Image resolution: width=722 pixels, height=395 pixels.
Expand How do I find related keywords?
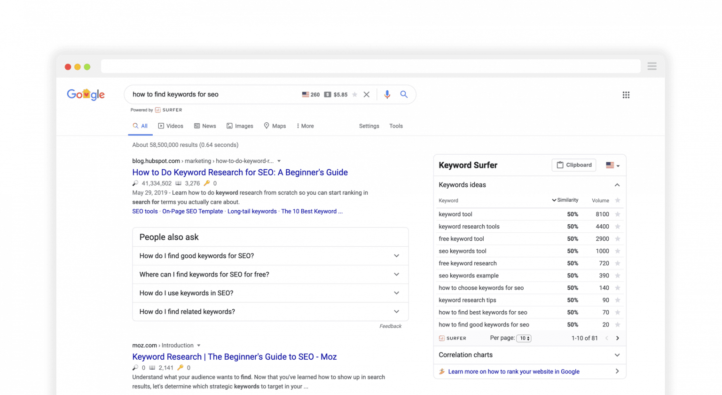tap(270, 312)
